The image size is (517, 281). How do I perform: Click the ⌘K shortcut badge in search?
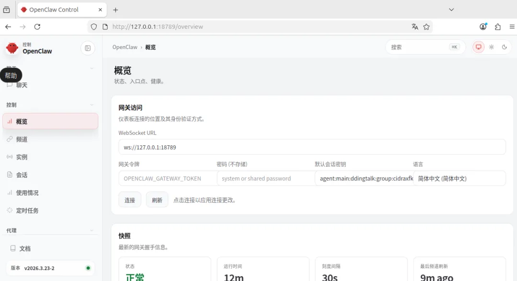coord(454,47)
